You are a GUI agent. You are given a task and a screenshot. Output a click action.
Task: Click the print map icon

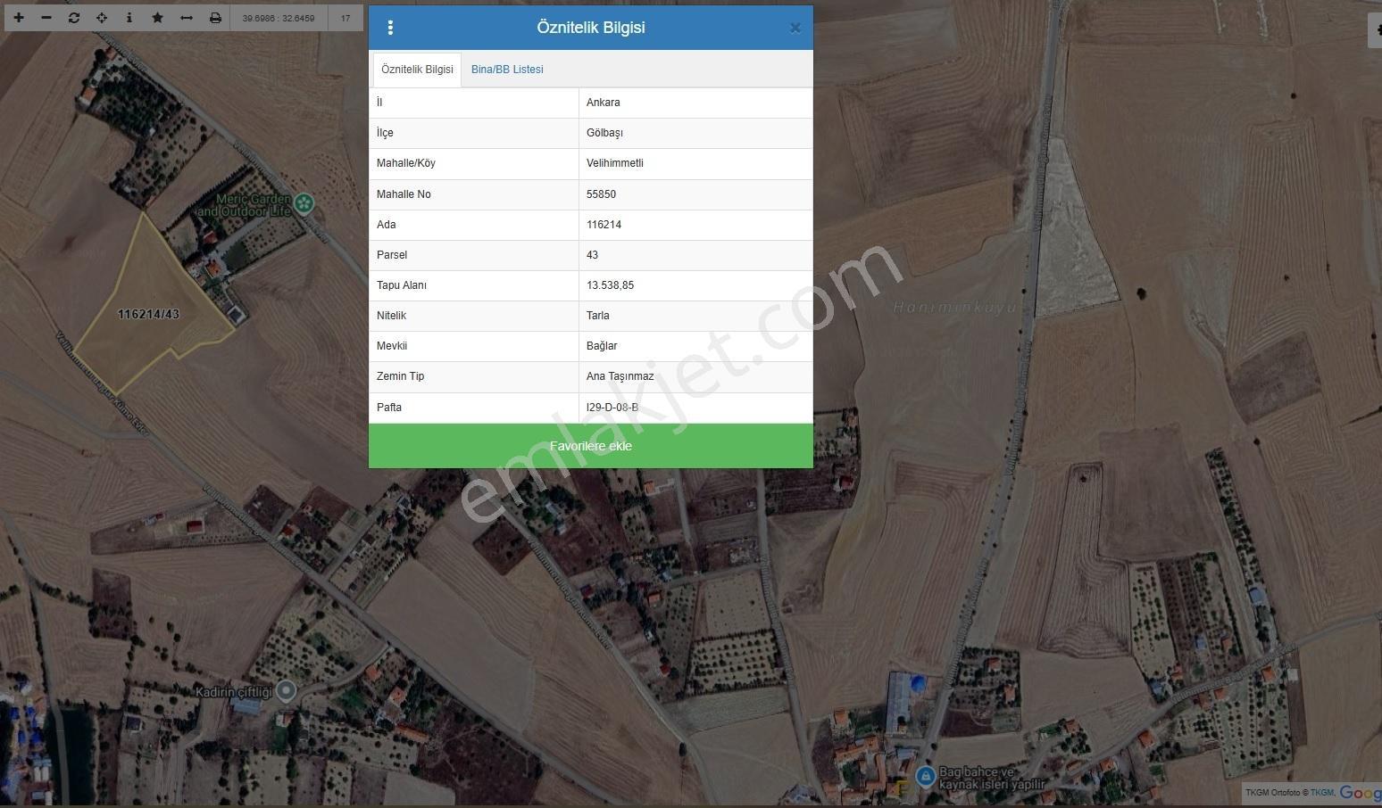[215, 18]
